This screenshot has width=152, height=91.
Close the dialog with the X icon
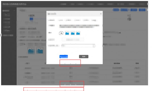click(101, 14)
